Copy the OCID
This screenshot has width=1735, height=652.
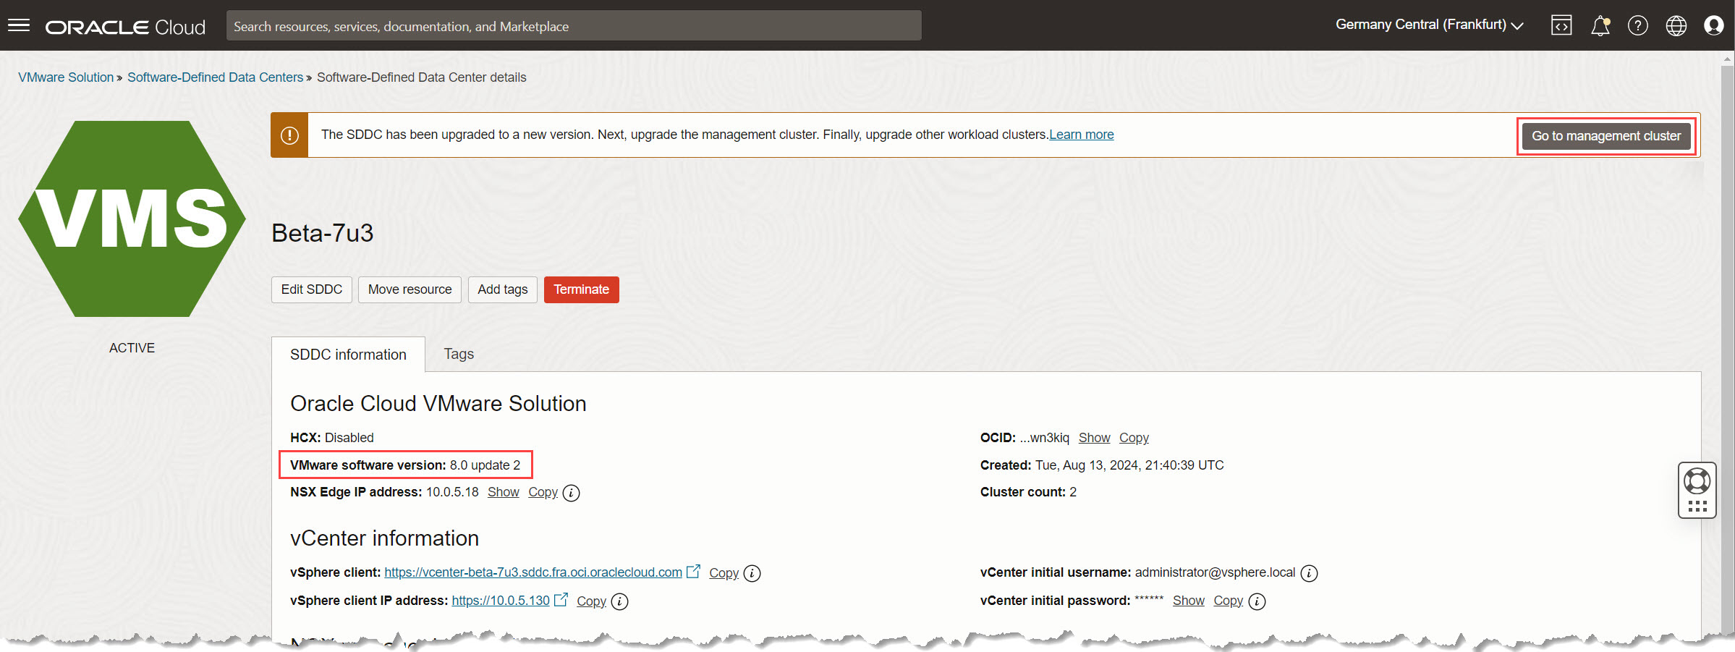coord(1134,438)
